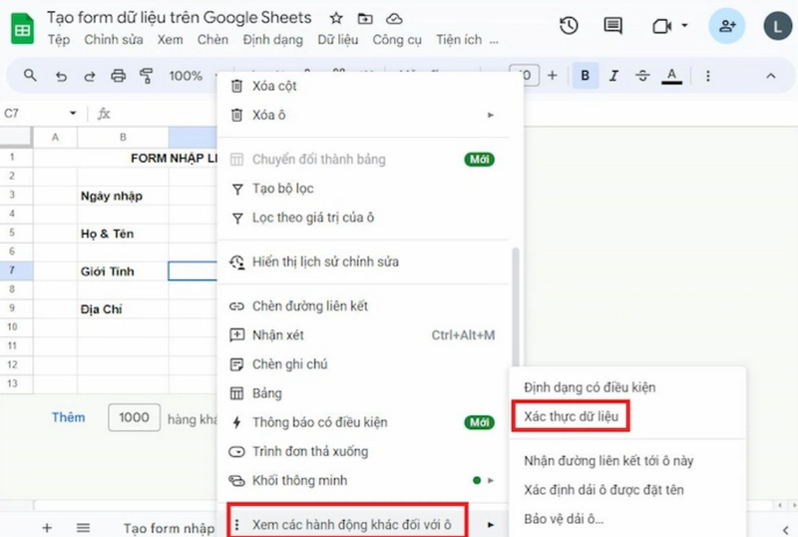Add a new sheet with plus button
Image resolution: width=798 pixels, height=537 pixels.
click(x=47, y=528)
